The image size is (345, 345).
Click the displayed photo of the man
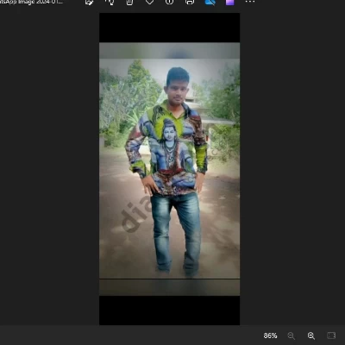(x=169, y=169)
